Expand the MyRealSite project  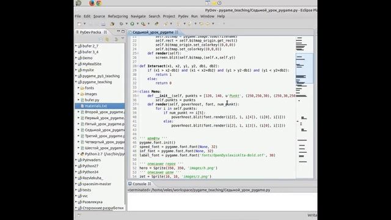[76, 64]
